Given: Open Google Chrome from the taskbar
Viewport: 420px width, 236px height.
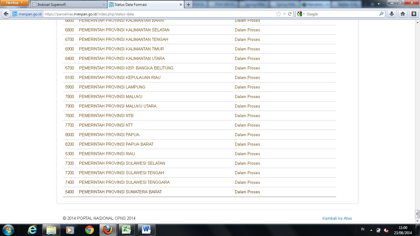Looking at the screenshot, I should pos(89,230).
